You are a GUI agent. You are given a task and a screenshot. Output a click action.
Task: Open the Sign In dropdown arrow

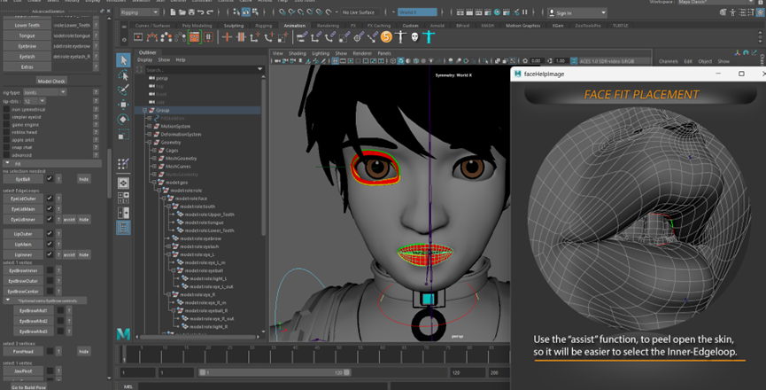click(x=603, y=12)
